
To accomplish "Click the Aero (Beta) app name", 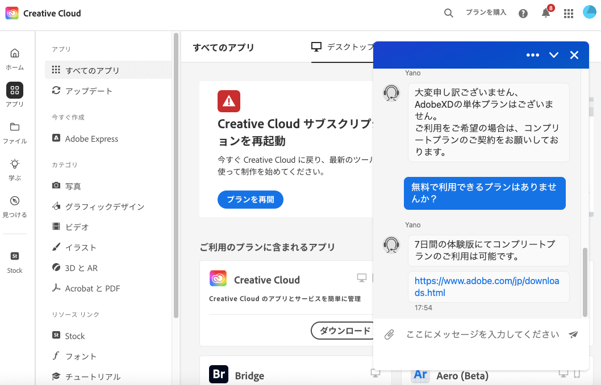I will click(462, 376).
